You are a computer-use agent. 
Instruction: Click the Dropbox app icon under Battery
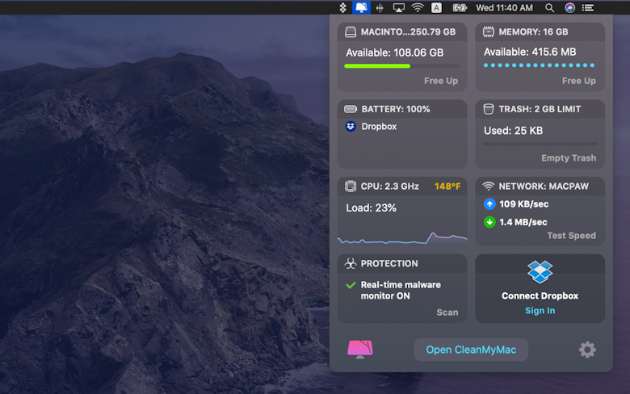[x=351, y=127]
